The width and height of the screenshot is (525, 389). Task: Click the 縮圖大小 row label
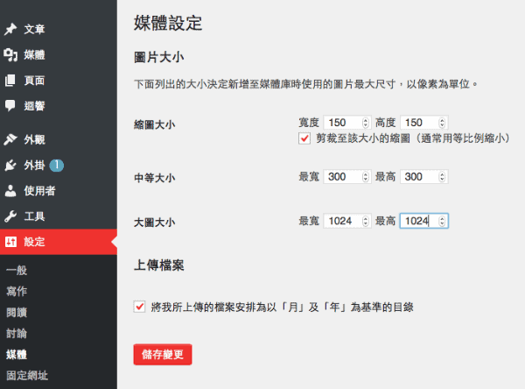(x=154, y=124)
